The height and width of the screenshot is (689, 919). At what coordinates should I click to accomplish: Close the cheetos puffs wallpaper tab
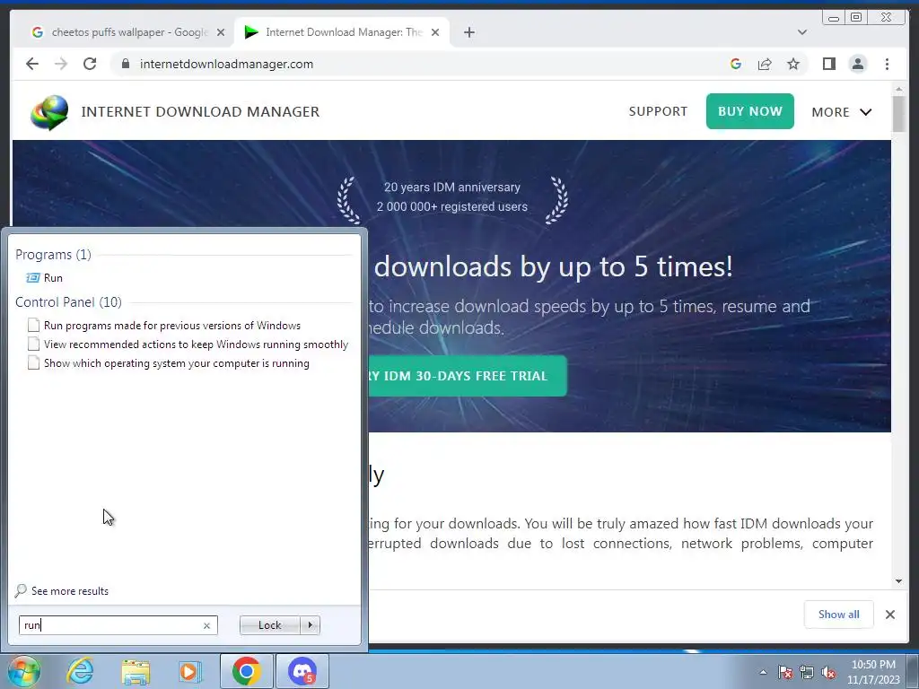[221, 33]
